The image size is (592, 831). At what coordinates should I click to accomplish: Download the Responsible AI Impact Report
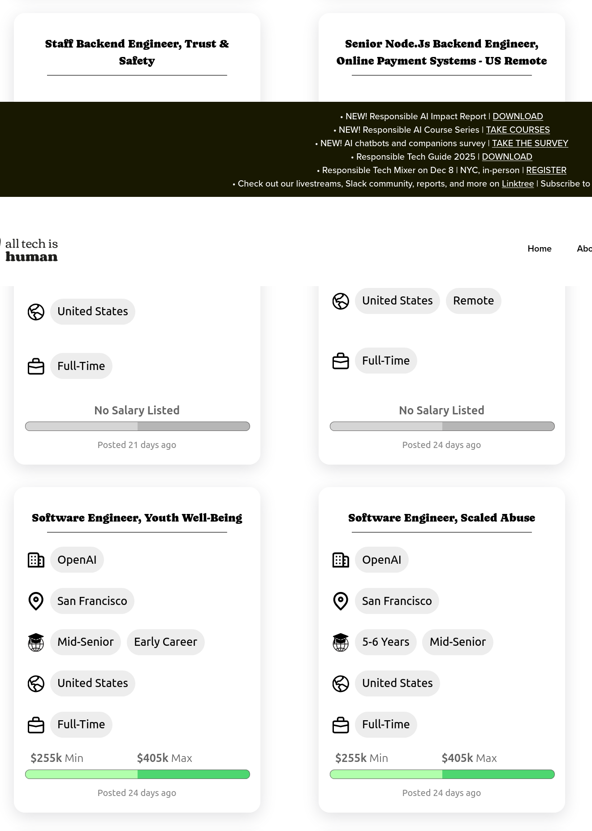518,117
